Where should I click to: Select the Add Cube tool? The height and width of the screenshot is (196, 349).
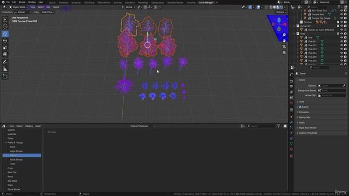pyautogui.click(x=5, y=77)
